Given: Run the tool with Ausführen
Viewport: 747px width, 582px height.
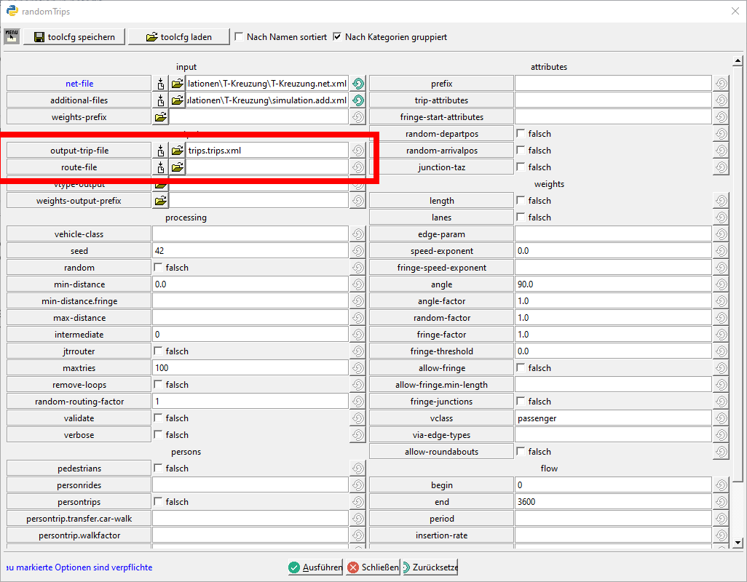Looking at the screenshot, I should coord(315,567).
